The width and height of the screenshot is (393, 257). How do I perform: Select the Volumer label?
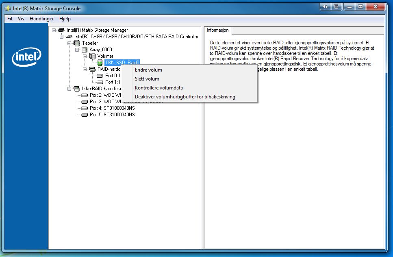105,56
